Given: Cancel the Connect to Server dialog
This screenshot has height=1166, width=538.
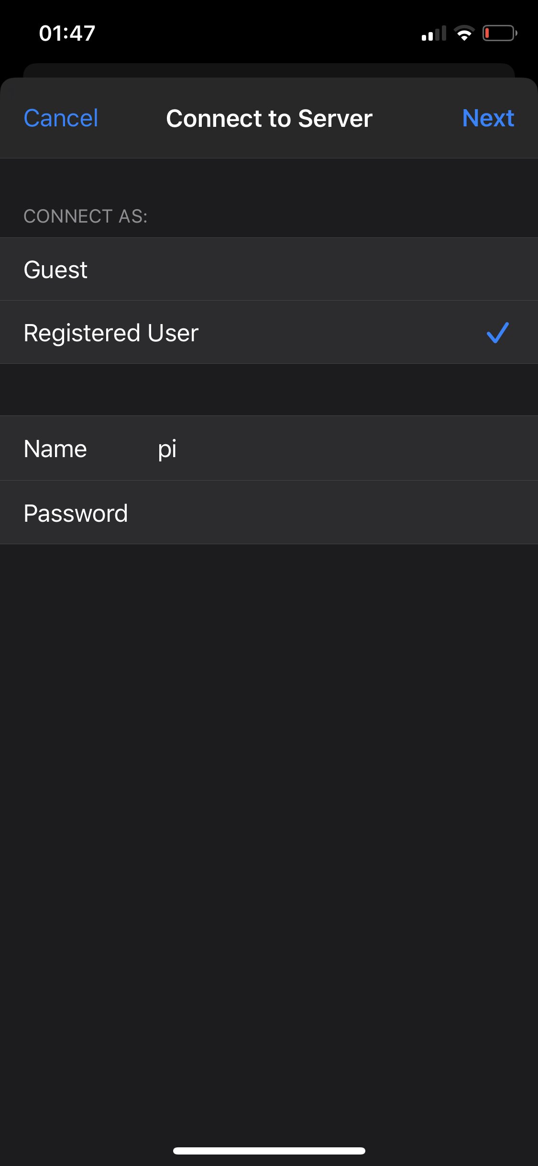Looking at the screenshot, I should tap(61, 118).
